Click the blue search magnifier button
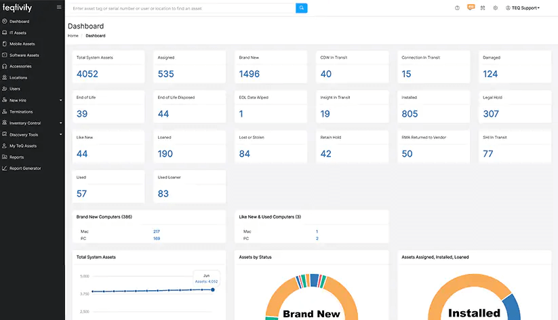This screenshot has height=320, width=558. click(x=302, y=8)
